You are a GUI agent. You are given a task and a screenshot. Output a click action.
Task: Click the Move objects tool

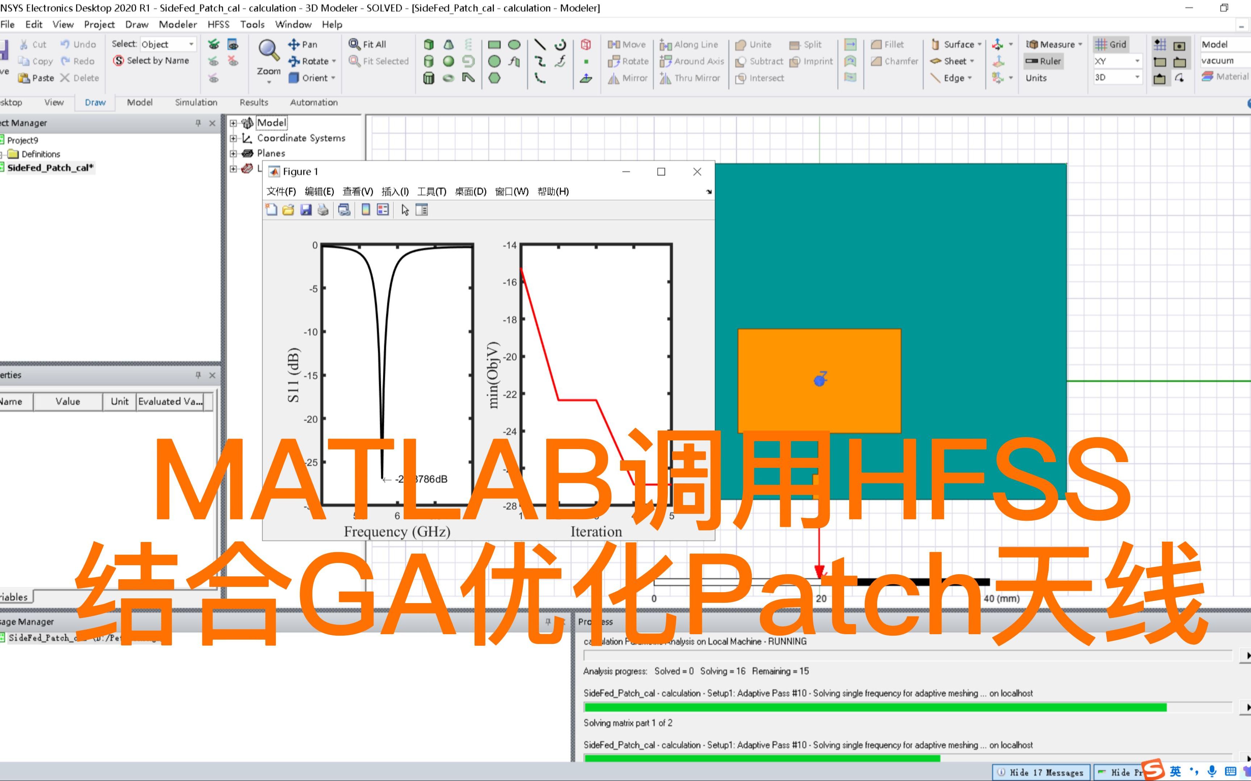pyautogui.click(x=627, y=44)
